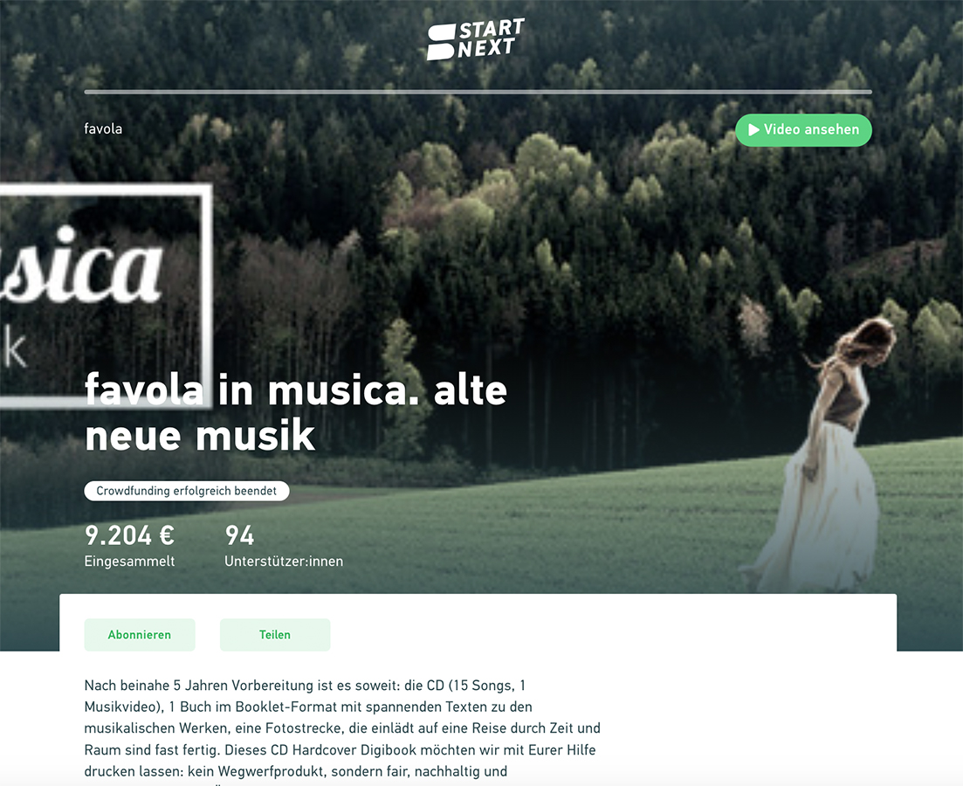Open the 'favola in musica. alte neue musik' title
Viewport: 963px width, 786px height.
(x=295, y=412)
